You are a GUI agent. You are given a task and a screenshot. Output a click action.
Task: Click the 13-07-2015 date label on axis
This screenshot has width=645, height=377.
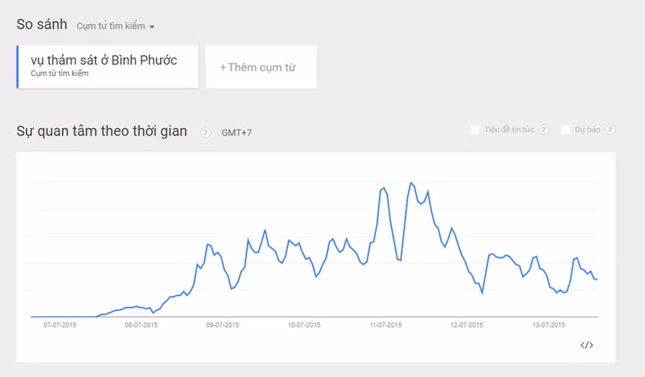pyautogui.click(x=548, y=325)
